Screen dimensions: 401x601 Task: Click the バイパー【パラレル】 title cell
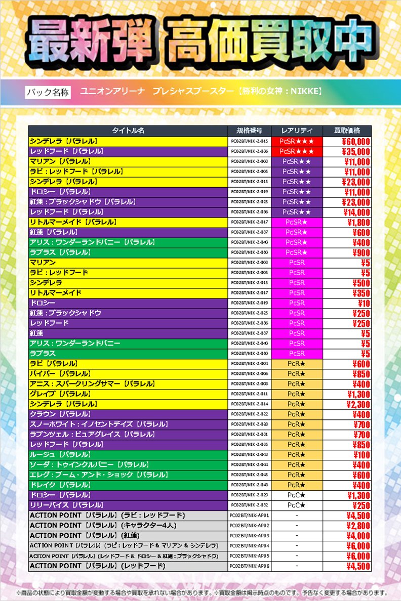click(x=128, y=374)
